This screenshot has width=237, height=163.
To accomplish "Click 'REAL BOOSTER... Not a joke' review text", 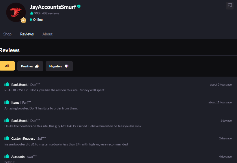I will pyautogui.click(x=54, y=90).
